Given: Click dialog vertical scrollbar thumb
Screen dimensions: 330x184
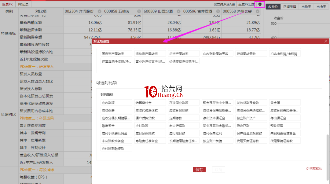Looking at the screenshot, I should [328, 157].
